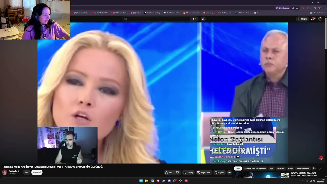Open the '(2) KONGOS' bookmark
This screenshot has height=184, width=327.
click(119, 13)
